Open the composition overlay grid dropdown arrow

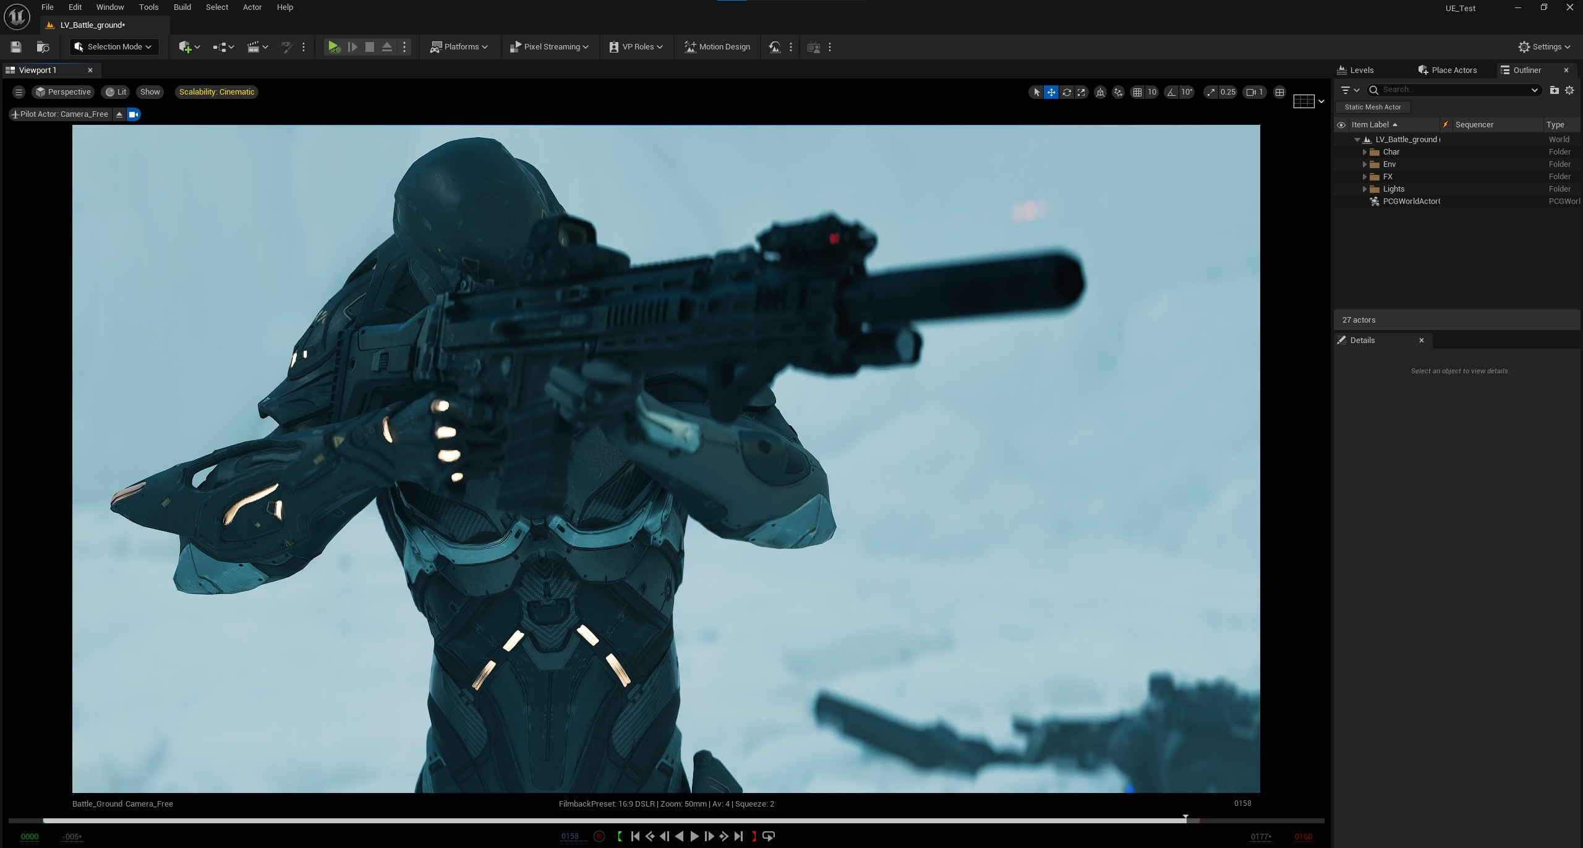pyautogui.click(x=1321, y=101)
